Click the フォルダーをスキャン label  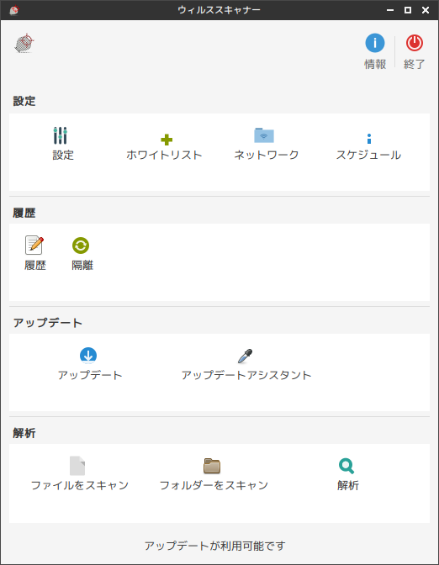[x=214, y=485]
